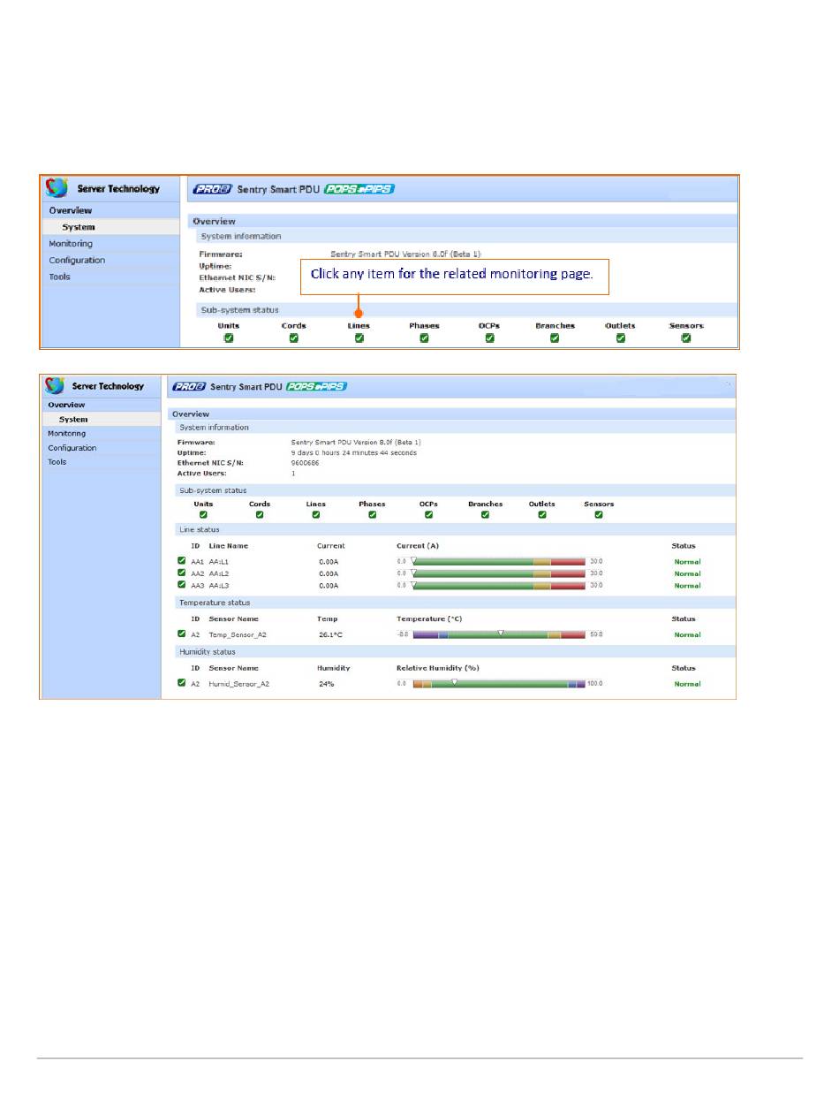Click Normal status for AA1 line
The width and height of the screenshot is (839, 1108).
pyautogui.click(x=687, y=561)
